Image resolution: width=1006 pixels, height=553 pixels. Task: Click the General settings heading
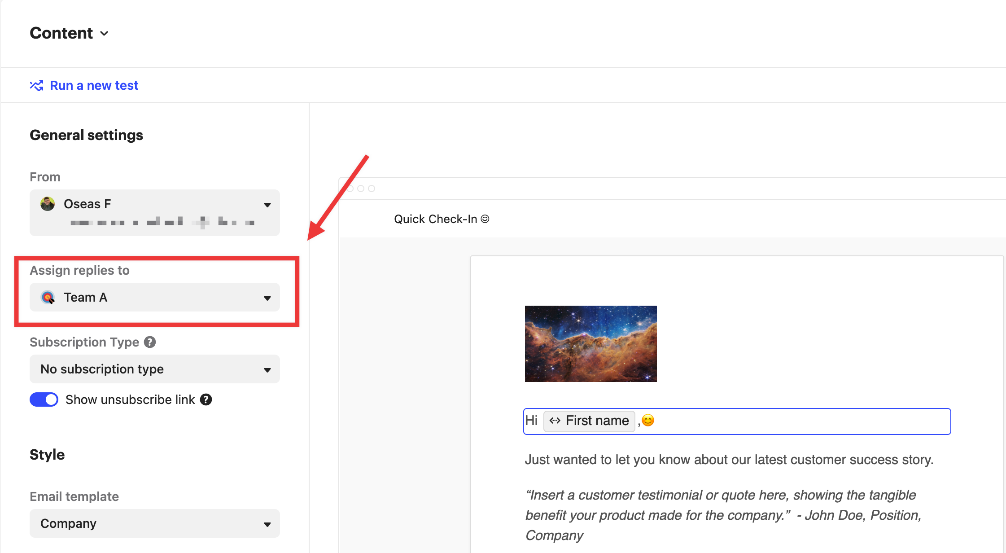[x=86, y=135]
